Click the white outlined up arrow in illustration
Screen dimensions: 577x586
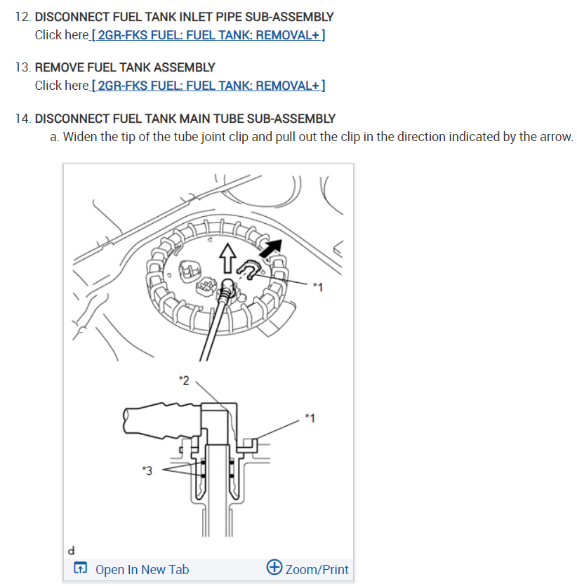click(x=227, y=258)
